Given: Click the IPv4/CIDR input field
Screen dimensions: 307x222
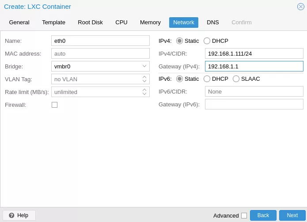Looking at the screenshot, I should [x=254, y=53].
